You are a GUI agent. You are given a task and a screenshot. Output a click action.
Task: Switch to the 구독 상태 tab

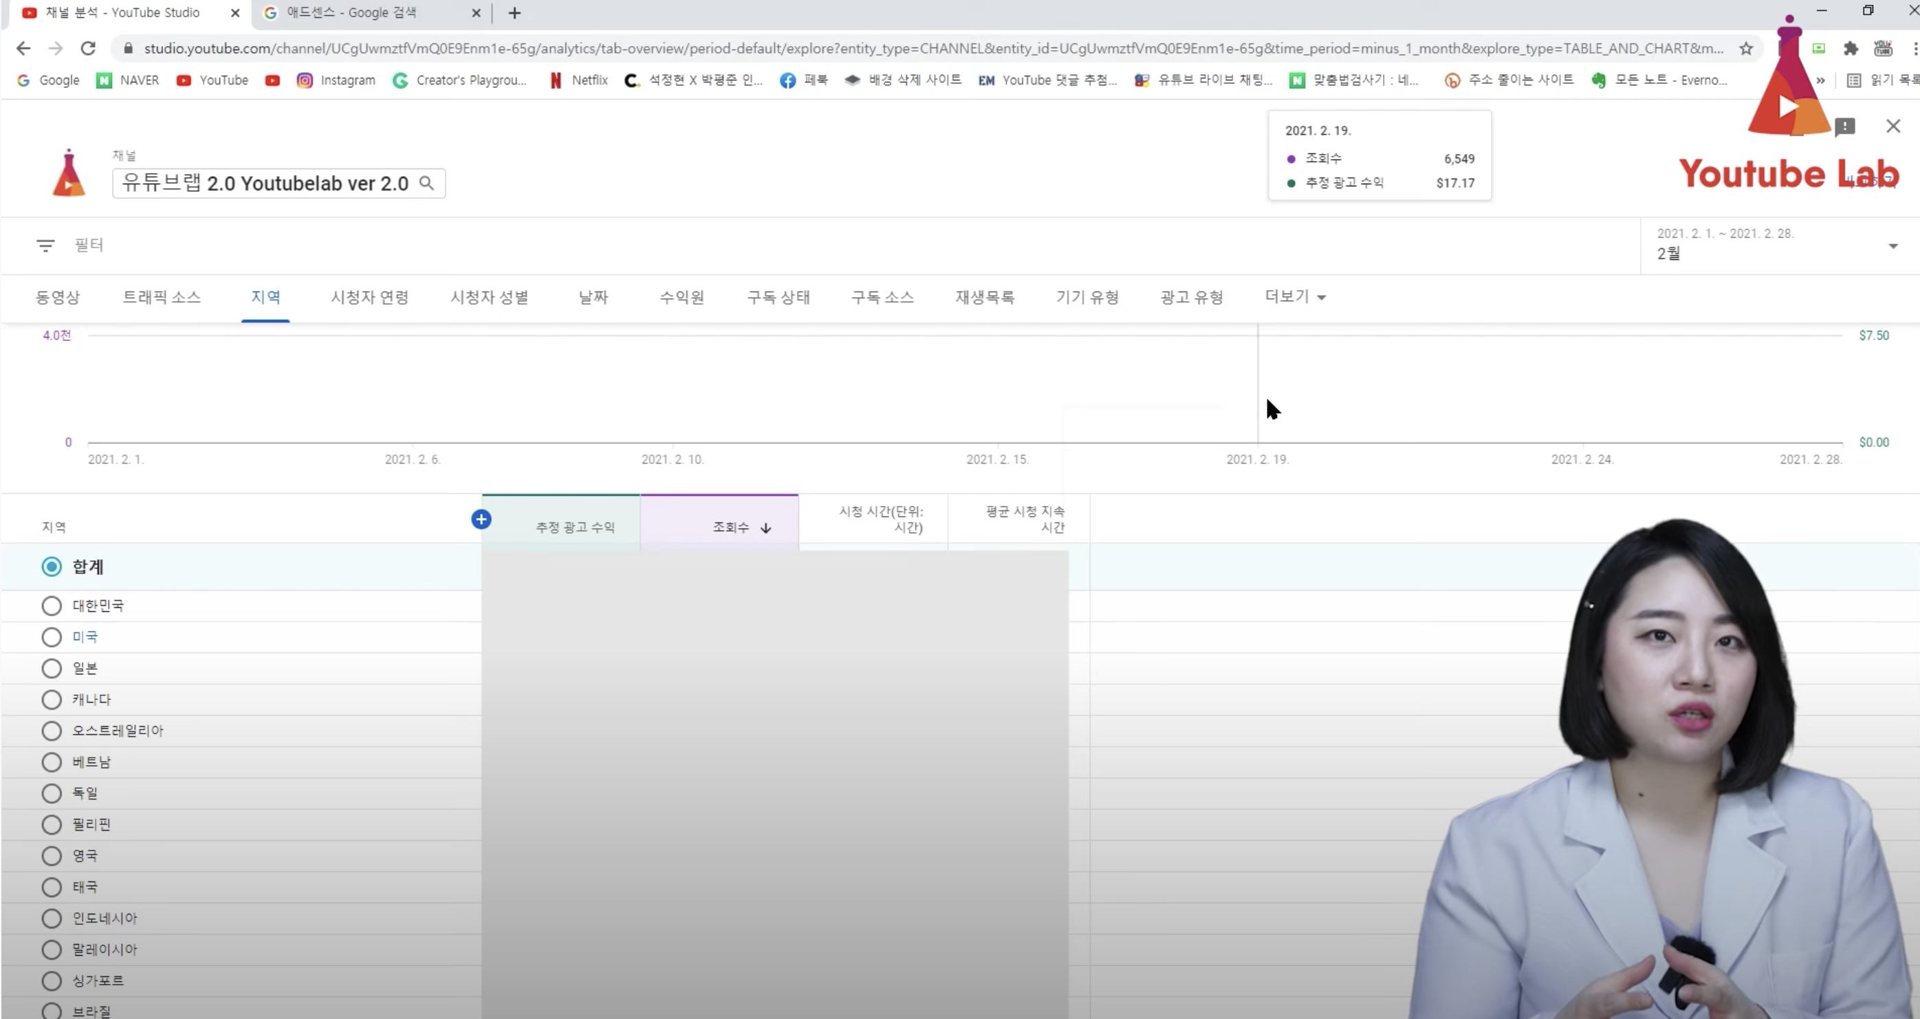click(778, 298)
